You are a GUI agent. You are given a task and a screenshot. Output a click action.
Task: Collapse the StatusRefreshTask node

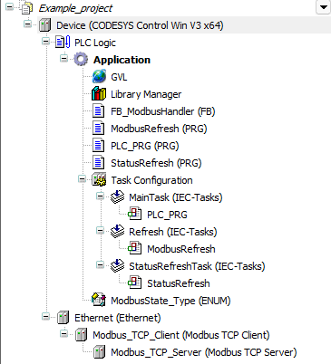pos(101,265)
